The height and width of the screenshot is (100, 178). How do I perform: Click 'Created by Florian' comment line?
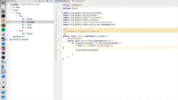click(82, 31)
